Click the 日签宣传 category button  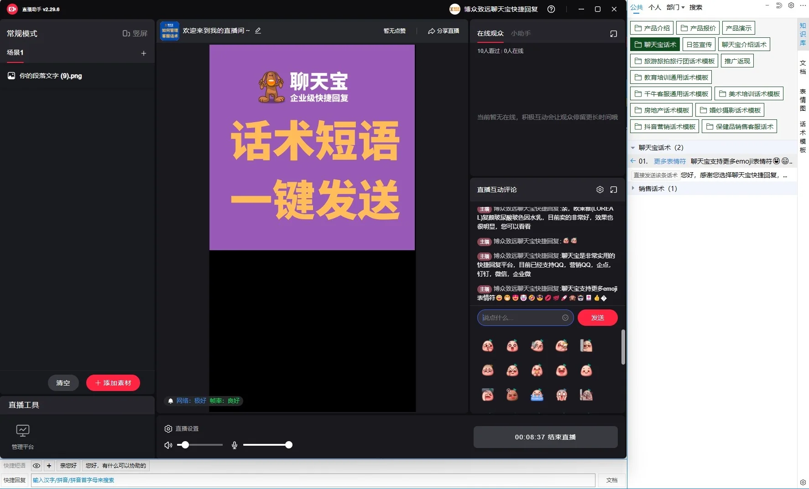[x=699, y=45]
